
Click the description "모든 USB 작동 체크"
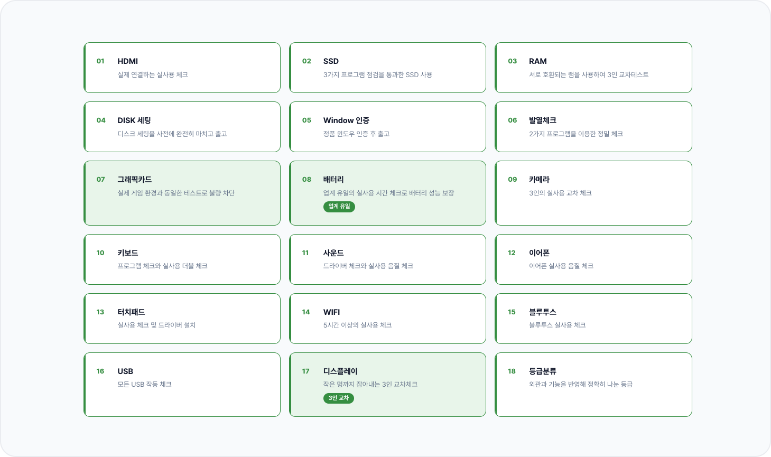pos(144,385)
